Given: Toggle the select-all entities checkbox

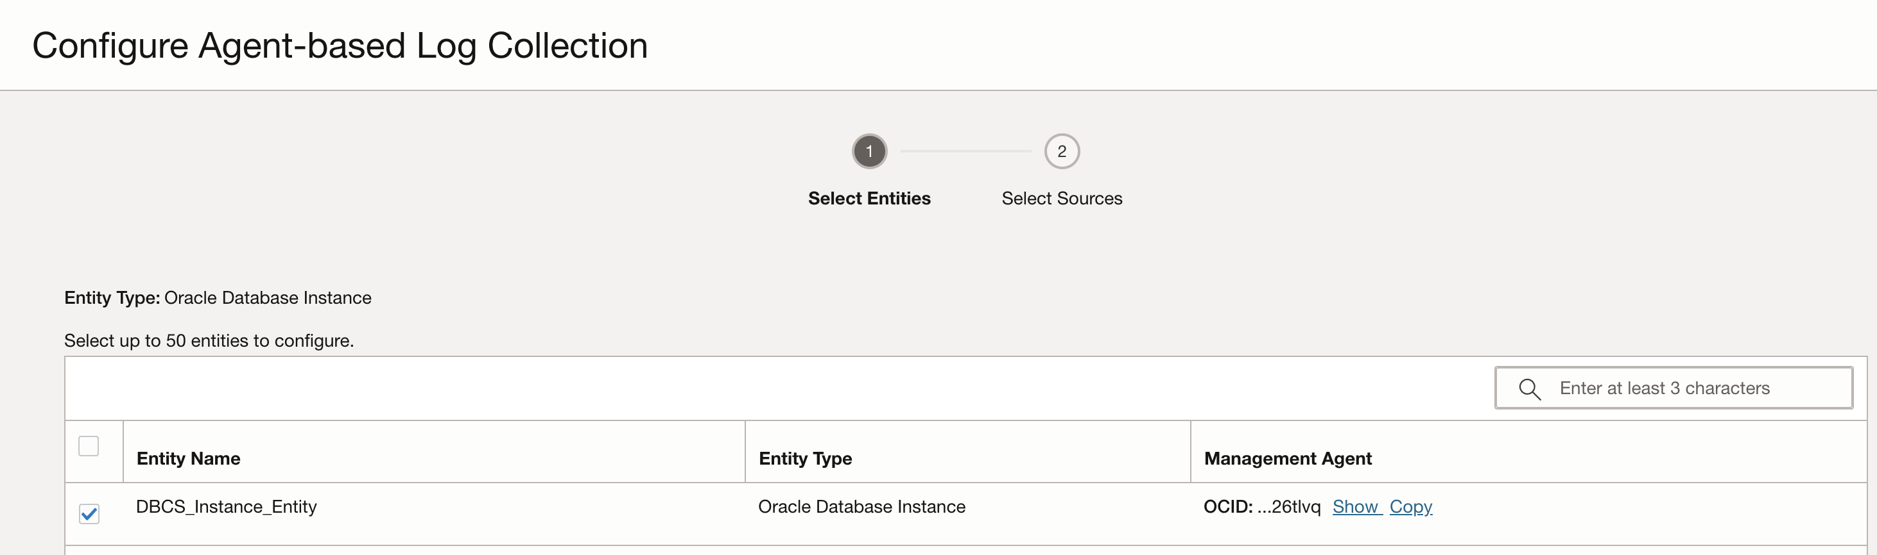Looking at the screenshot, I should [89, 446].
